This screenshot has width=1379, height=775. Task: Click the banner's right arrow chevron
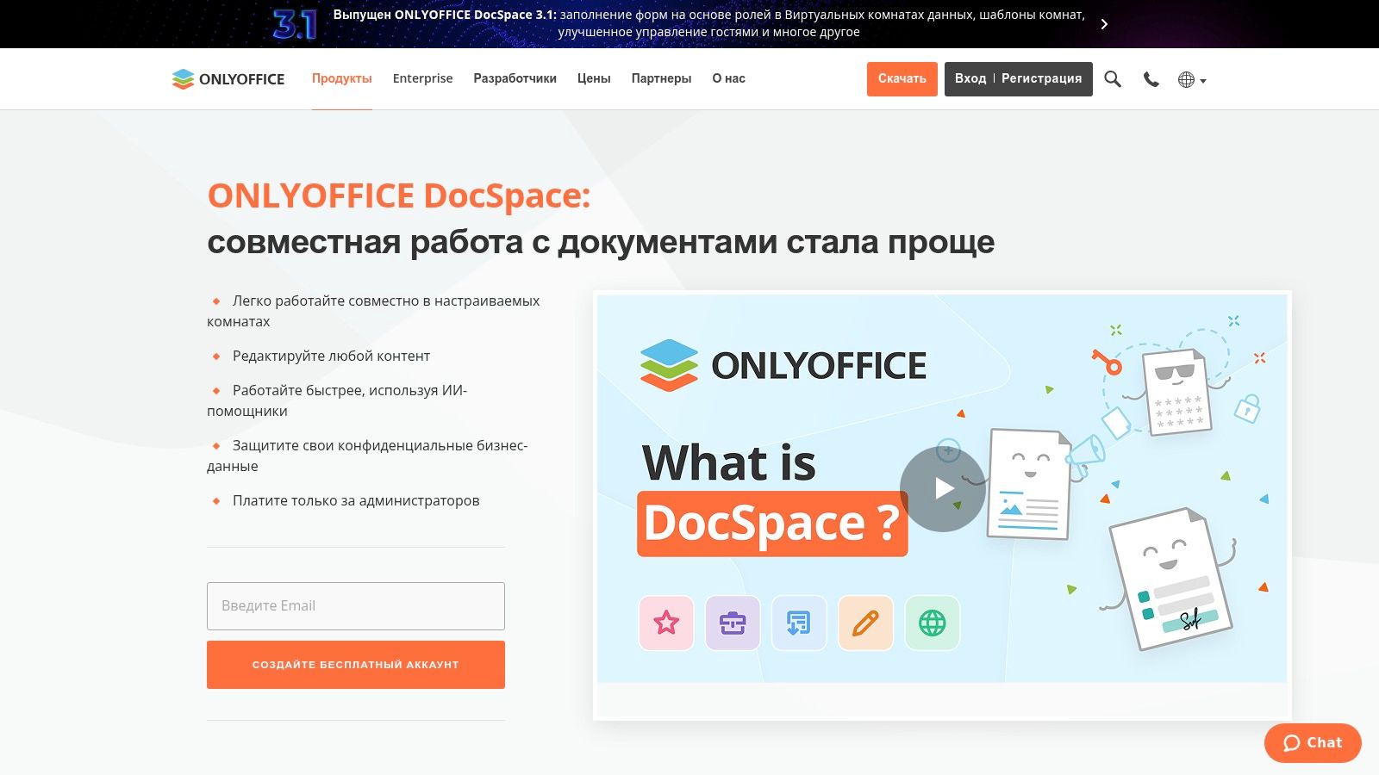coord(1104,24)
